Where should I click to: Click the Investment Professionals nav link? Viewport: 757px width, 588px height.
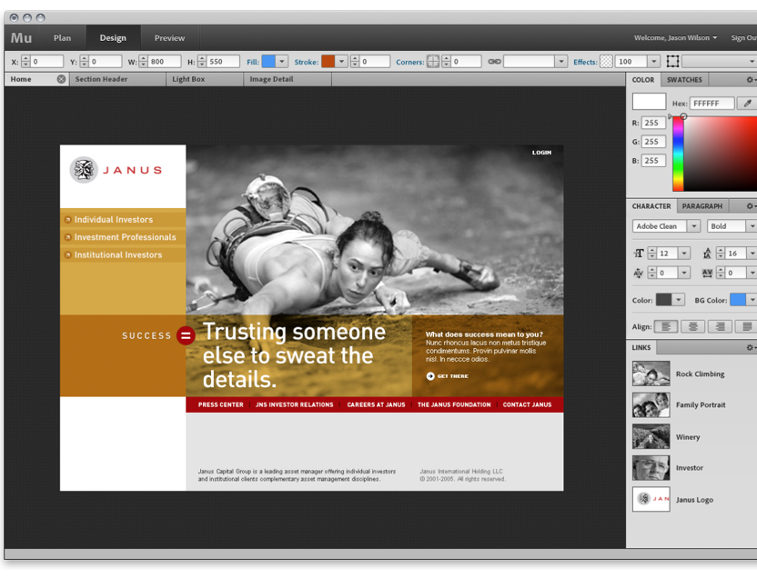pyautogui.click(x=125, y=237)
